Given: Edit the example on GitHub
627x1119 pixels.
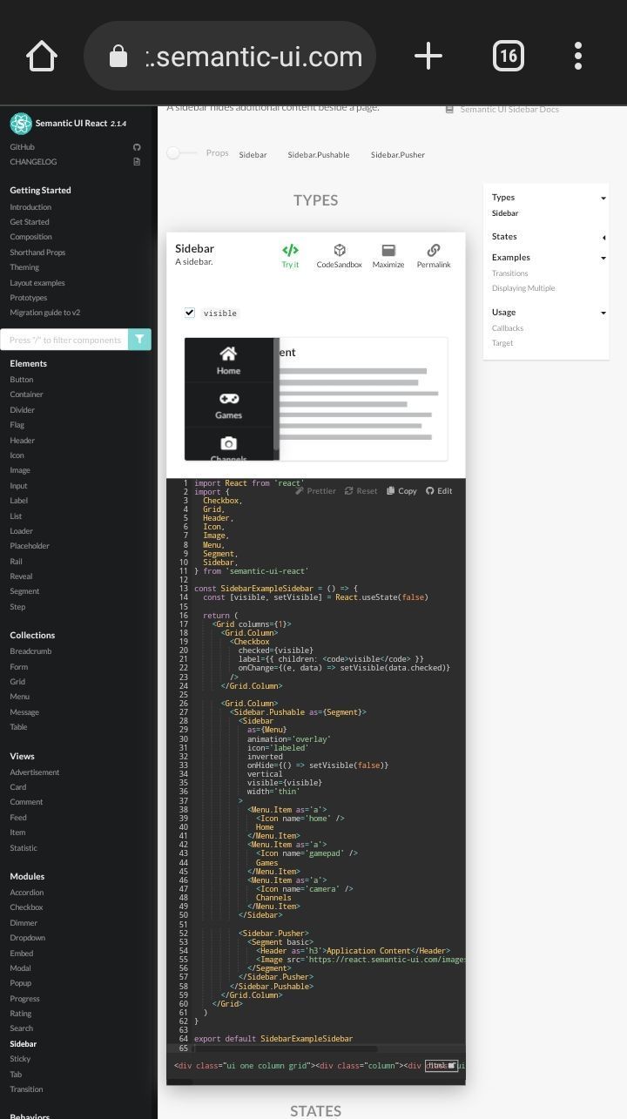Looking at the screenshot, I should point(439,491).
